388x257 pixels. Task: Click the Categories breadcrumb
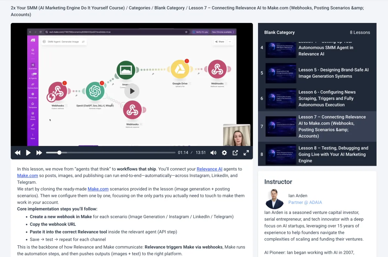click(x=139, y=8)
